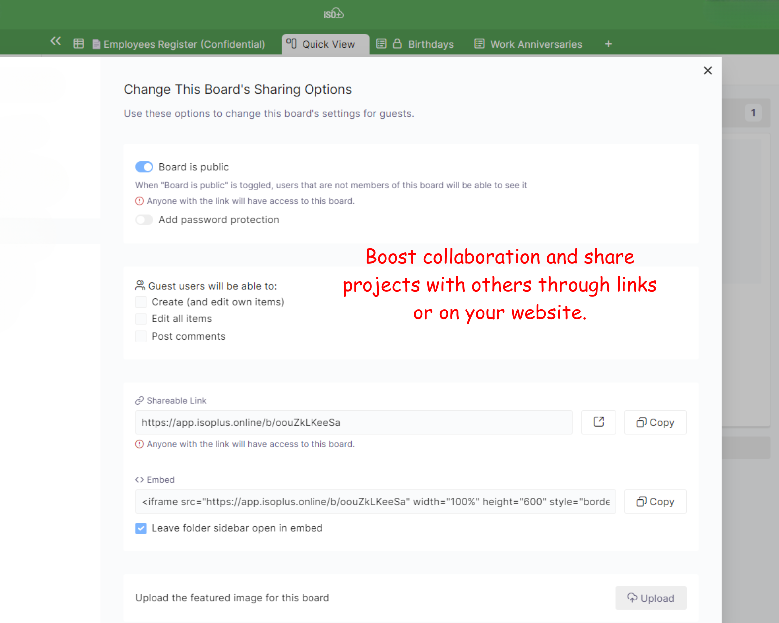Click the table grid view icon
The height and width of the screenshot is (623, 779).
[x=79, y=44]
